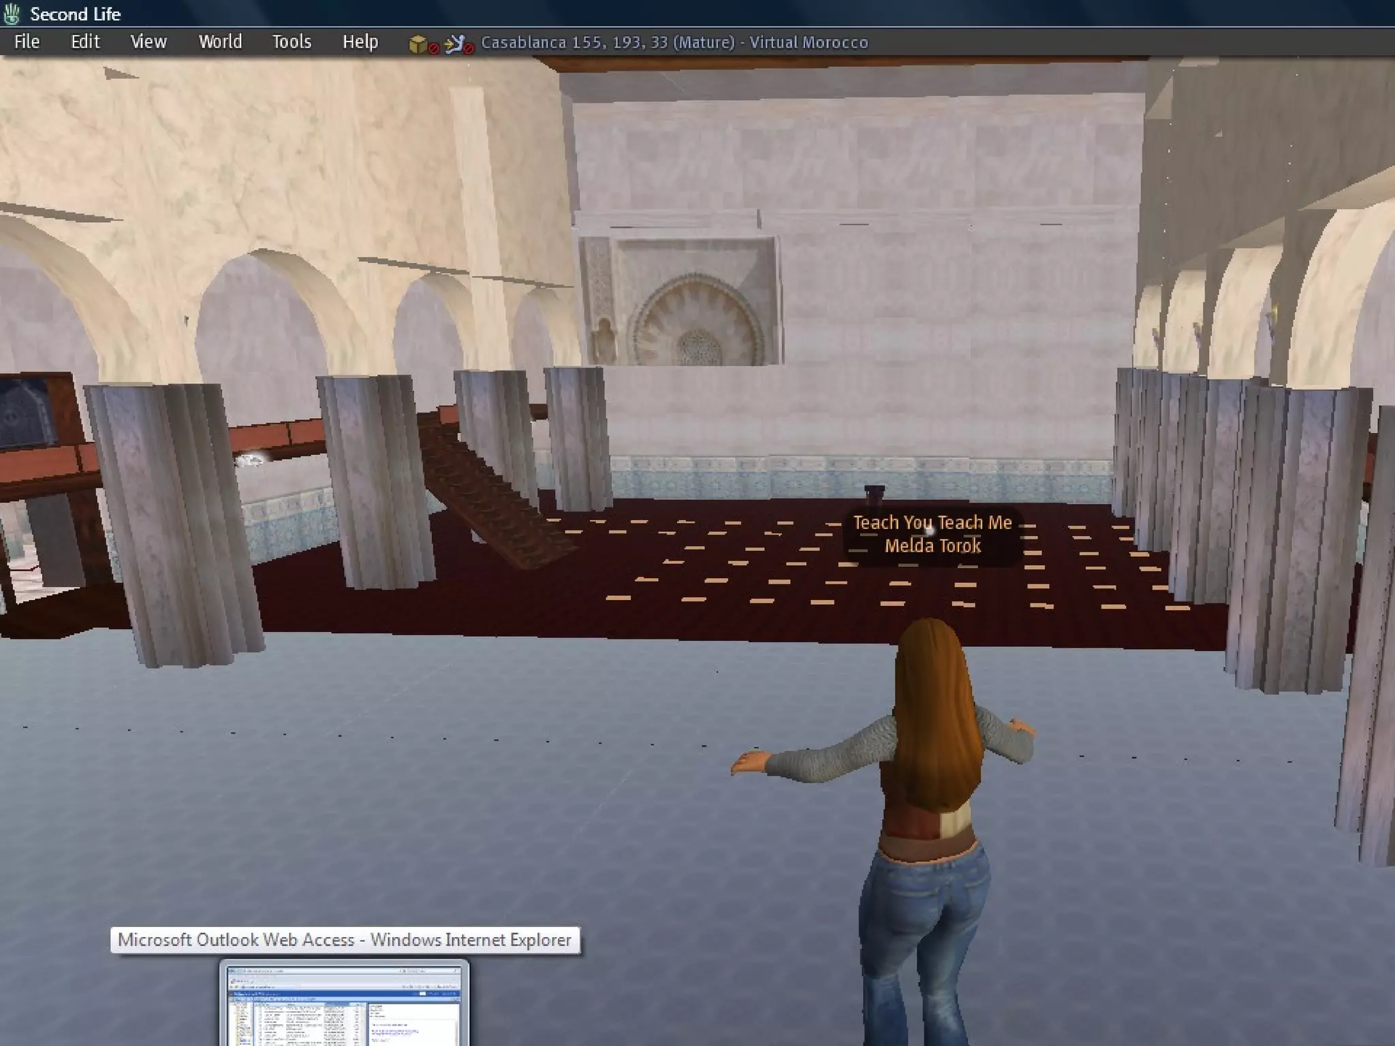Click the white glowing object on ledge

click(x=250, y=461)
